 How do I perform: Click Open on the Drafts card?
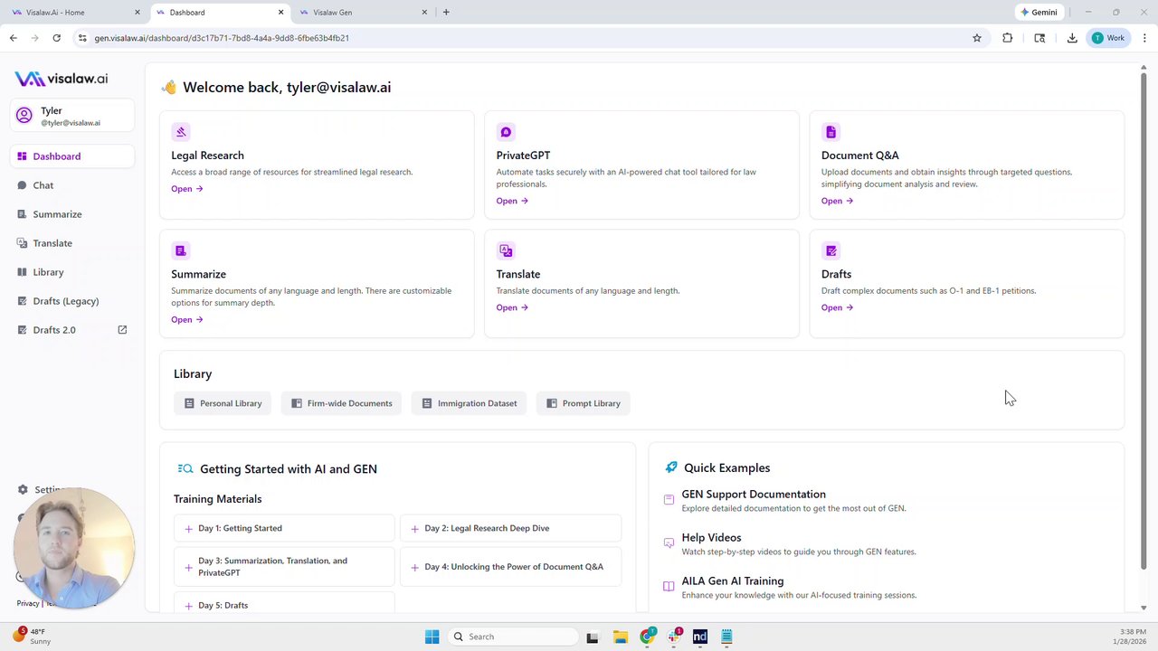click(x=837, y=307)
